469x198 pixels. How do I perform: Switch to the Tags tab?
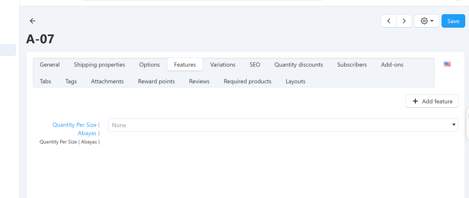(x=71, y=81)
